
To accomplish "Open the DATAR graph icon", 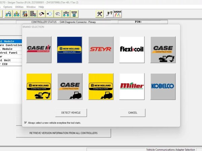I will pos(117,14).
